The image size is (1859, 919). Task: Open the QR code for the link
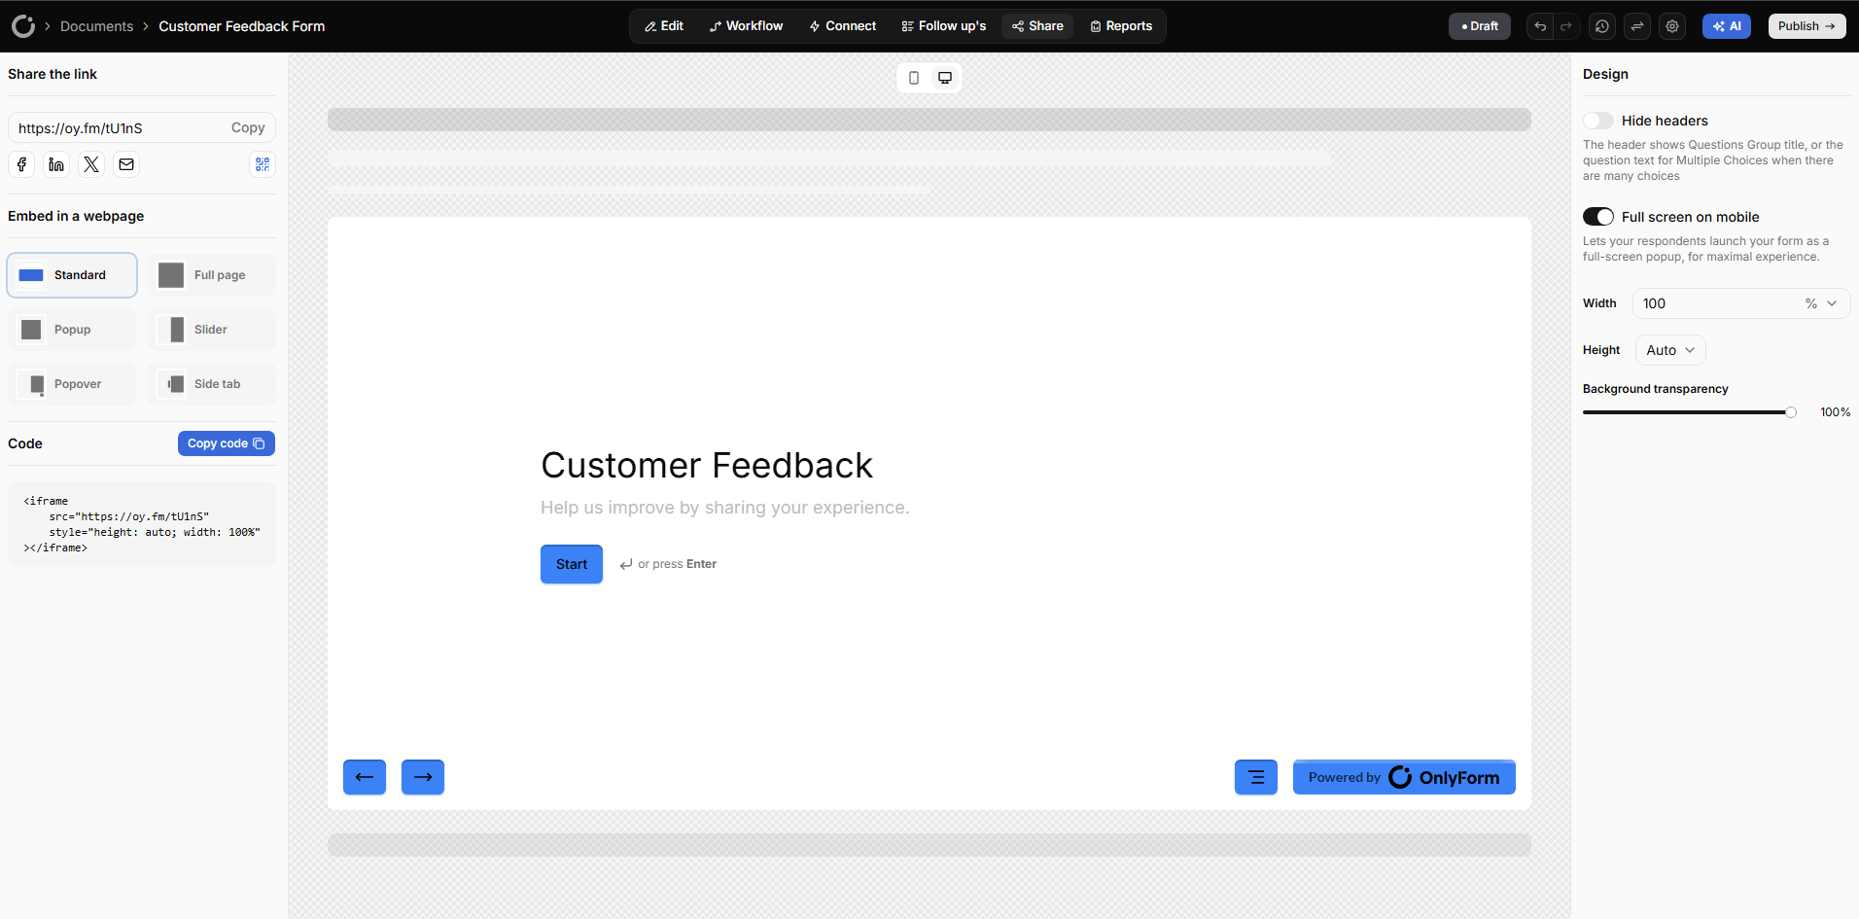click(263, 164)
